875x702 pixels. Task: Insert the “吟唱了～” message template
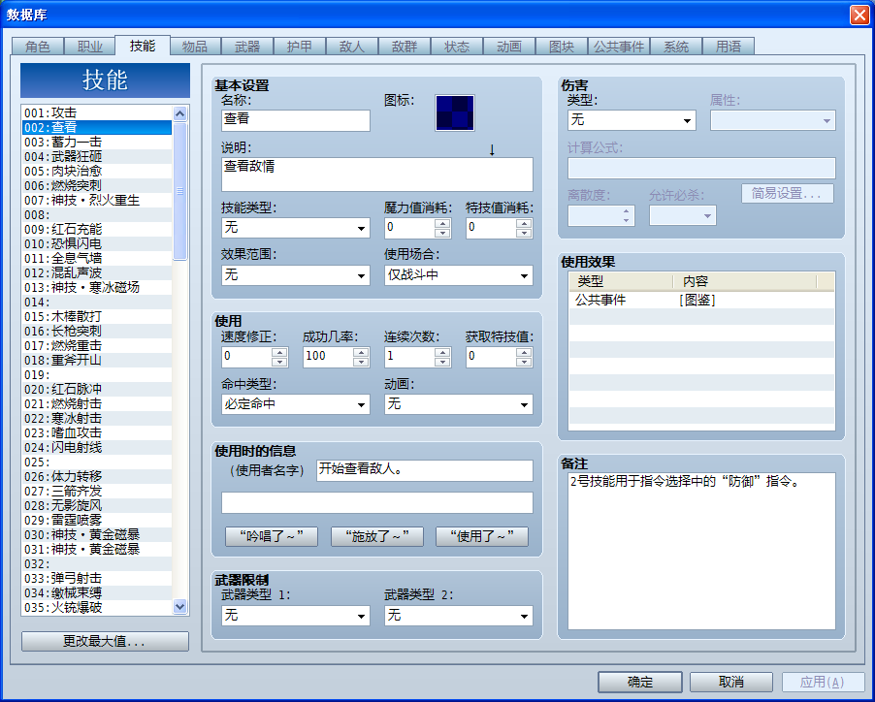pyautogui.click(x=272, y=536)
